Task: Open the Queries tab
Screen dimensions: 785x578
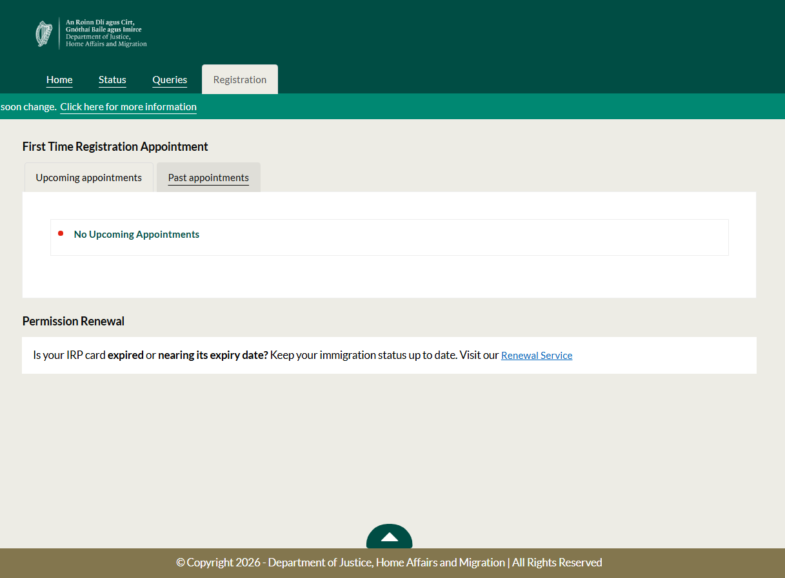Action: click(x=170, y=80)
